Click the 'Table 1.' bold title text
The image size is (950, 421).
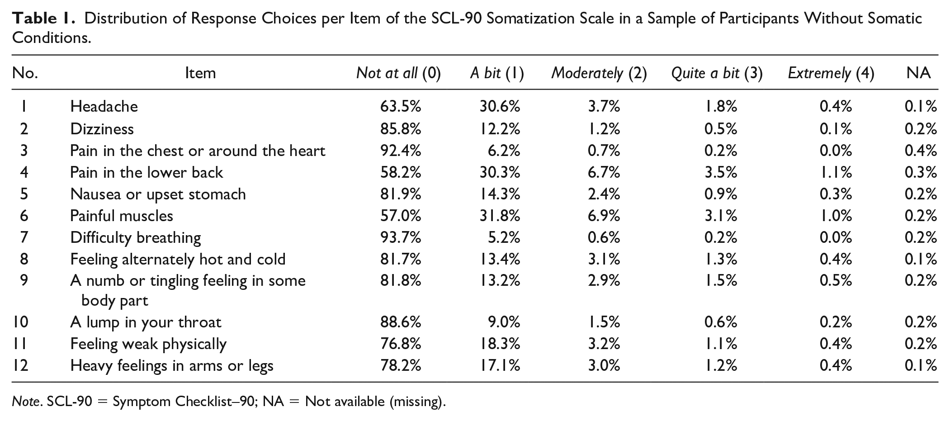tap(44, 19)
